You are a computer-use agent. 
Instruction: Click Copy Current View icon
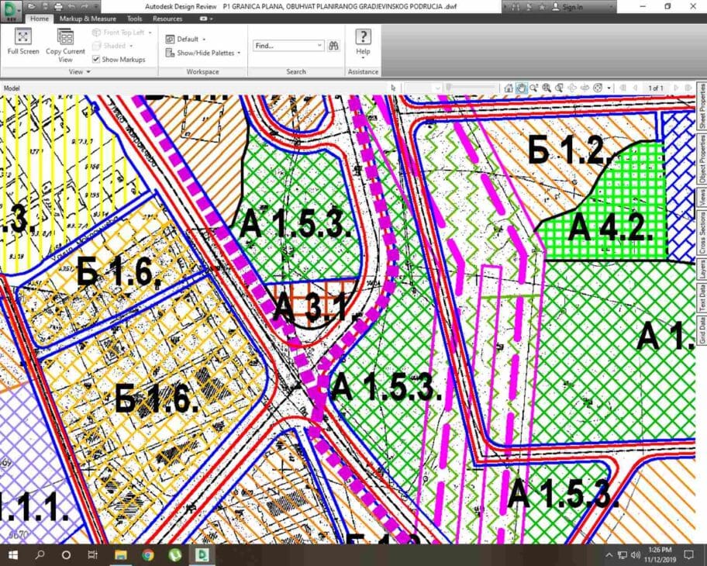coord(65,37)
